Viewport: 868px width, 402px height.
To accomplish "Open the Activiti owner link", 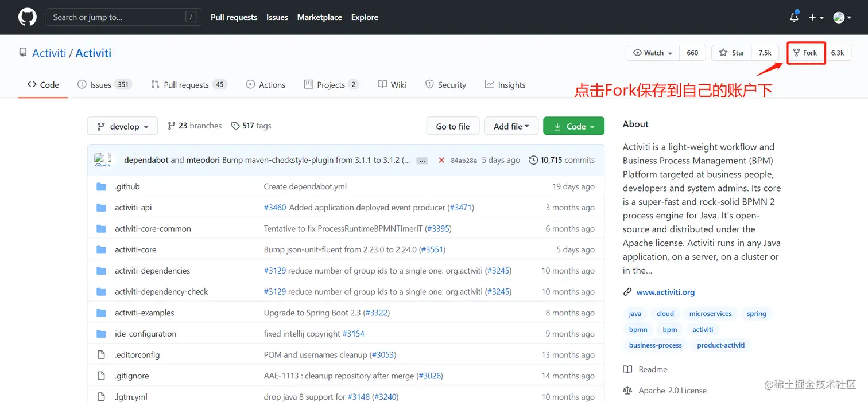I will coord(49,53).
